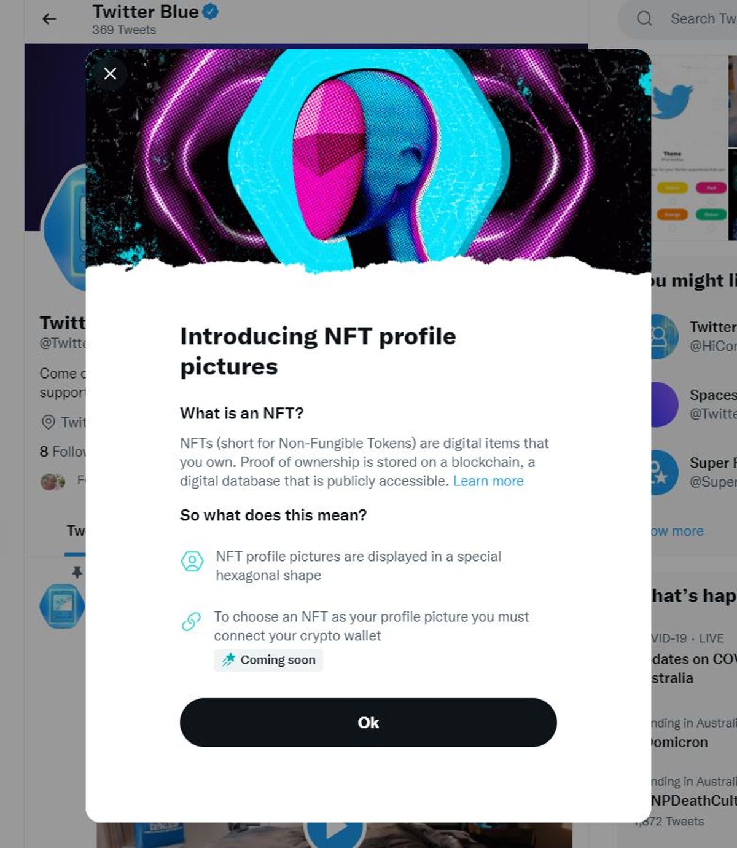
Task: Click the search magnifier icon
Action: pos(644,18)
